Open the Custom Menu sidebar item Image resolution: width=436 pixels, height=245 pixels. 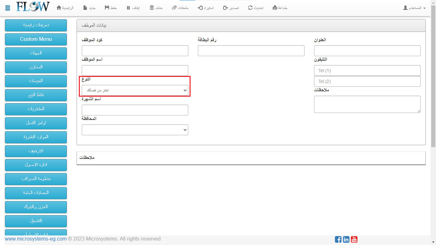tap(36, 39)
